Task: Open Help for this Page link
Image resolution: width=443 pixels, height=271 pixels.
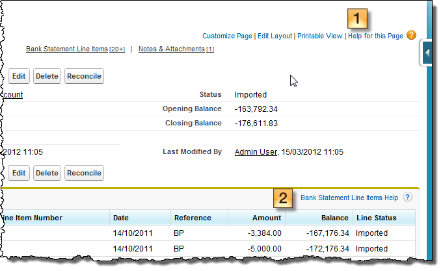Action: pos(375,36)
